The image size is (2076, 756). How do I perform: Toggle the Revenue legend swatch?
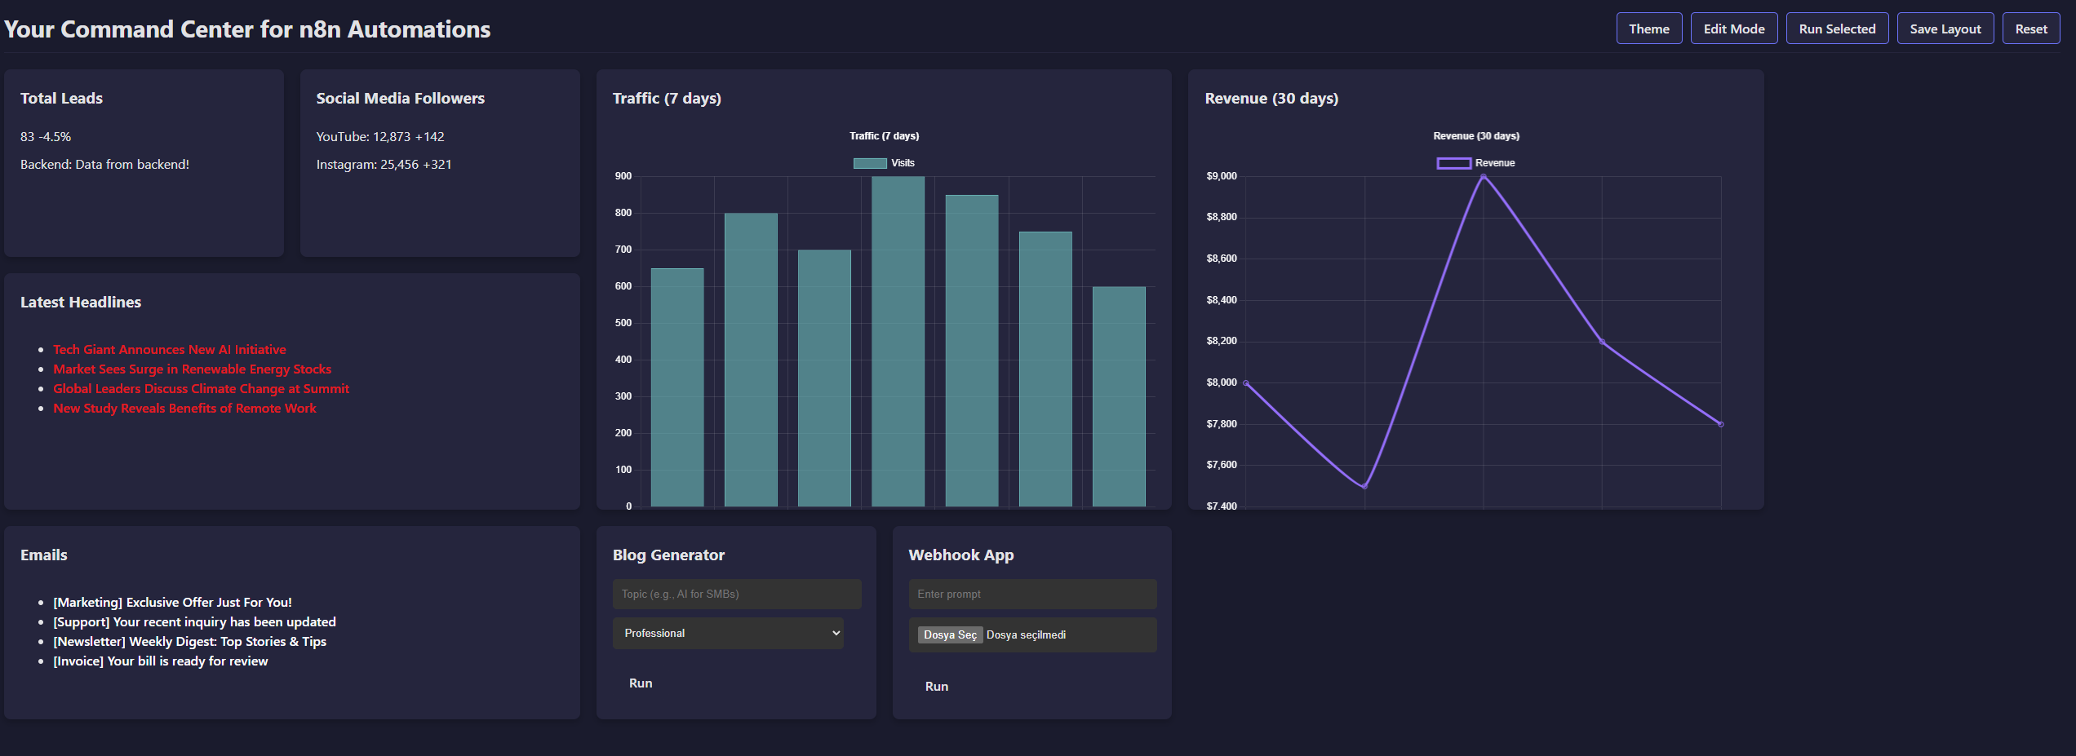tap(1453, 163)
